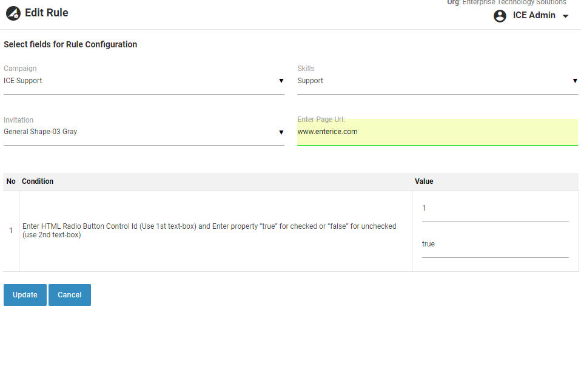Open the Campaign dropdown showing ICE Support
Viewport: 581px width, 389px height.
coord(139,81)
